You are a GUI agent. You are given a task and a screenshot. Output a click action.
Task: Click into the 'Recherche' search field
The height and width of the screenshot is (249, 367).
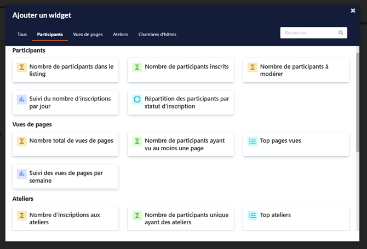[309, 33]
